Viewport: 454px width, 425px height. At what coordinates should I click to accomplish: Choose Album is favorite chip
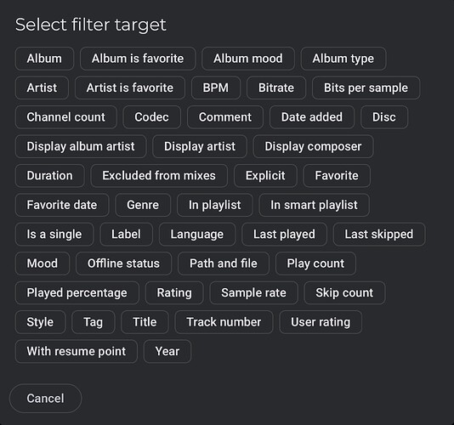138,59
